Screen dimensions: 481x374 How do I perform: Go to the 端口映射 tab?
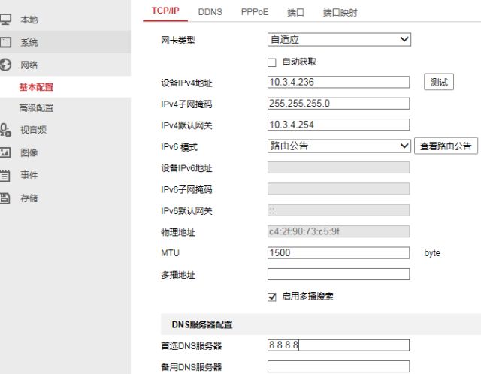(x=340, y=13)
